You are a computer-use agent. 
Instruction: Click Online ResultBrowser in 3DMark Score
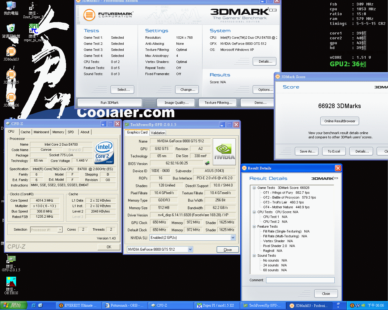(339, 121)
